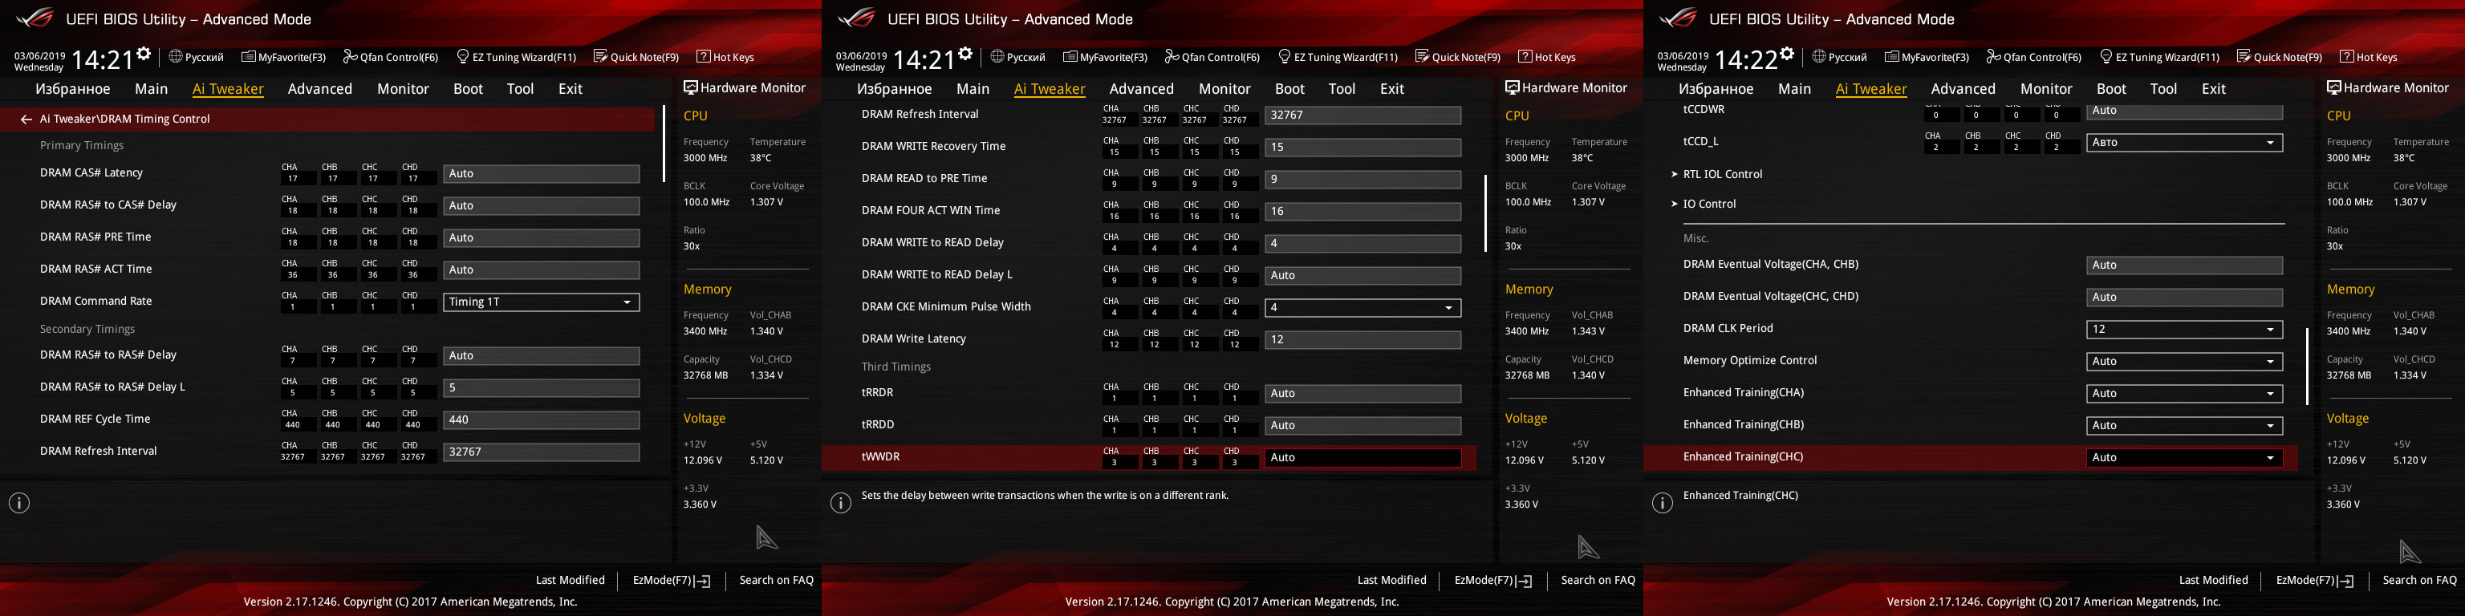The width and height of the screenshot is (2465, 616).
Task: Open the Boot tab in right screenshot
Action: [2111, 89]
